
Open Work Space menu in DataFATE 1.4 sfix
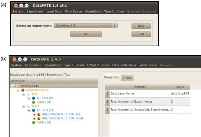(x=73, y=12)
